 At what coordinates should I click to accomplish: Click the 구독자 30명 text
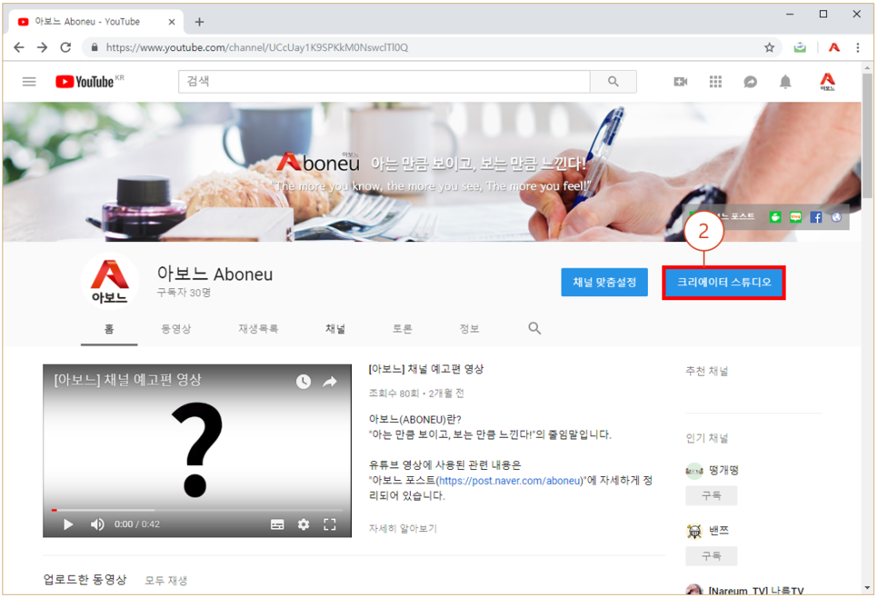tap(184, 293)
